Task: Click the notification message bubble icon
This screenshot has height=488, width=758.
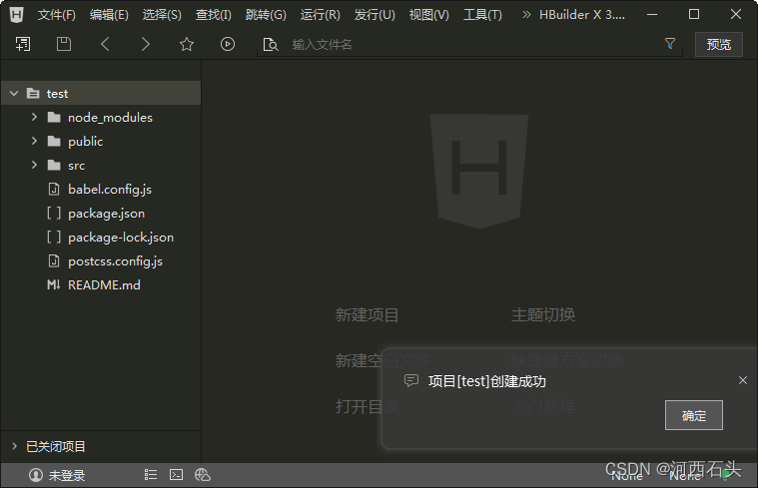Action: (410, 381)
